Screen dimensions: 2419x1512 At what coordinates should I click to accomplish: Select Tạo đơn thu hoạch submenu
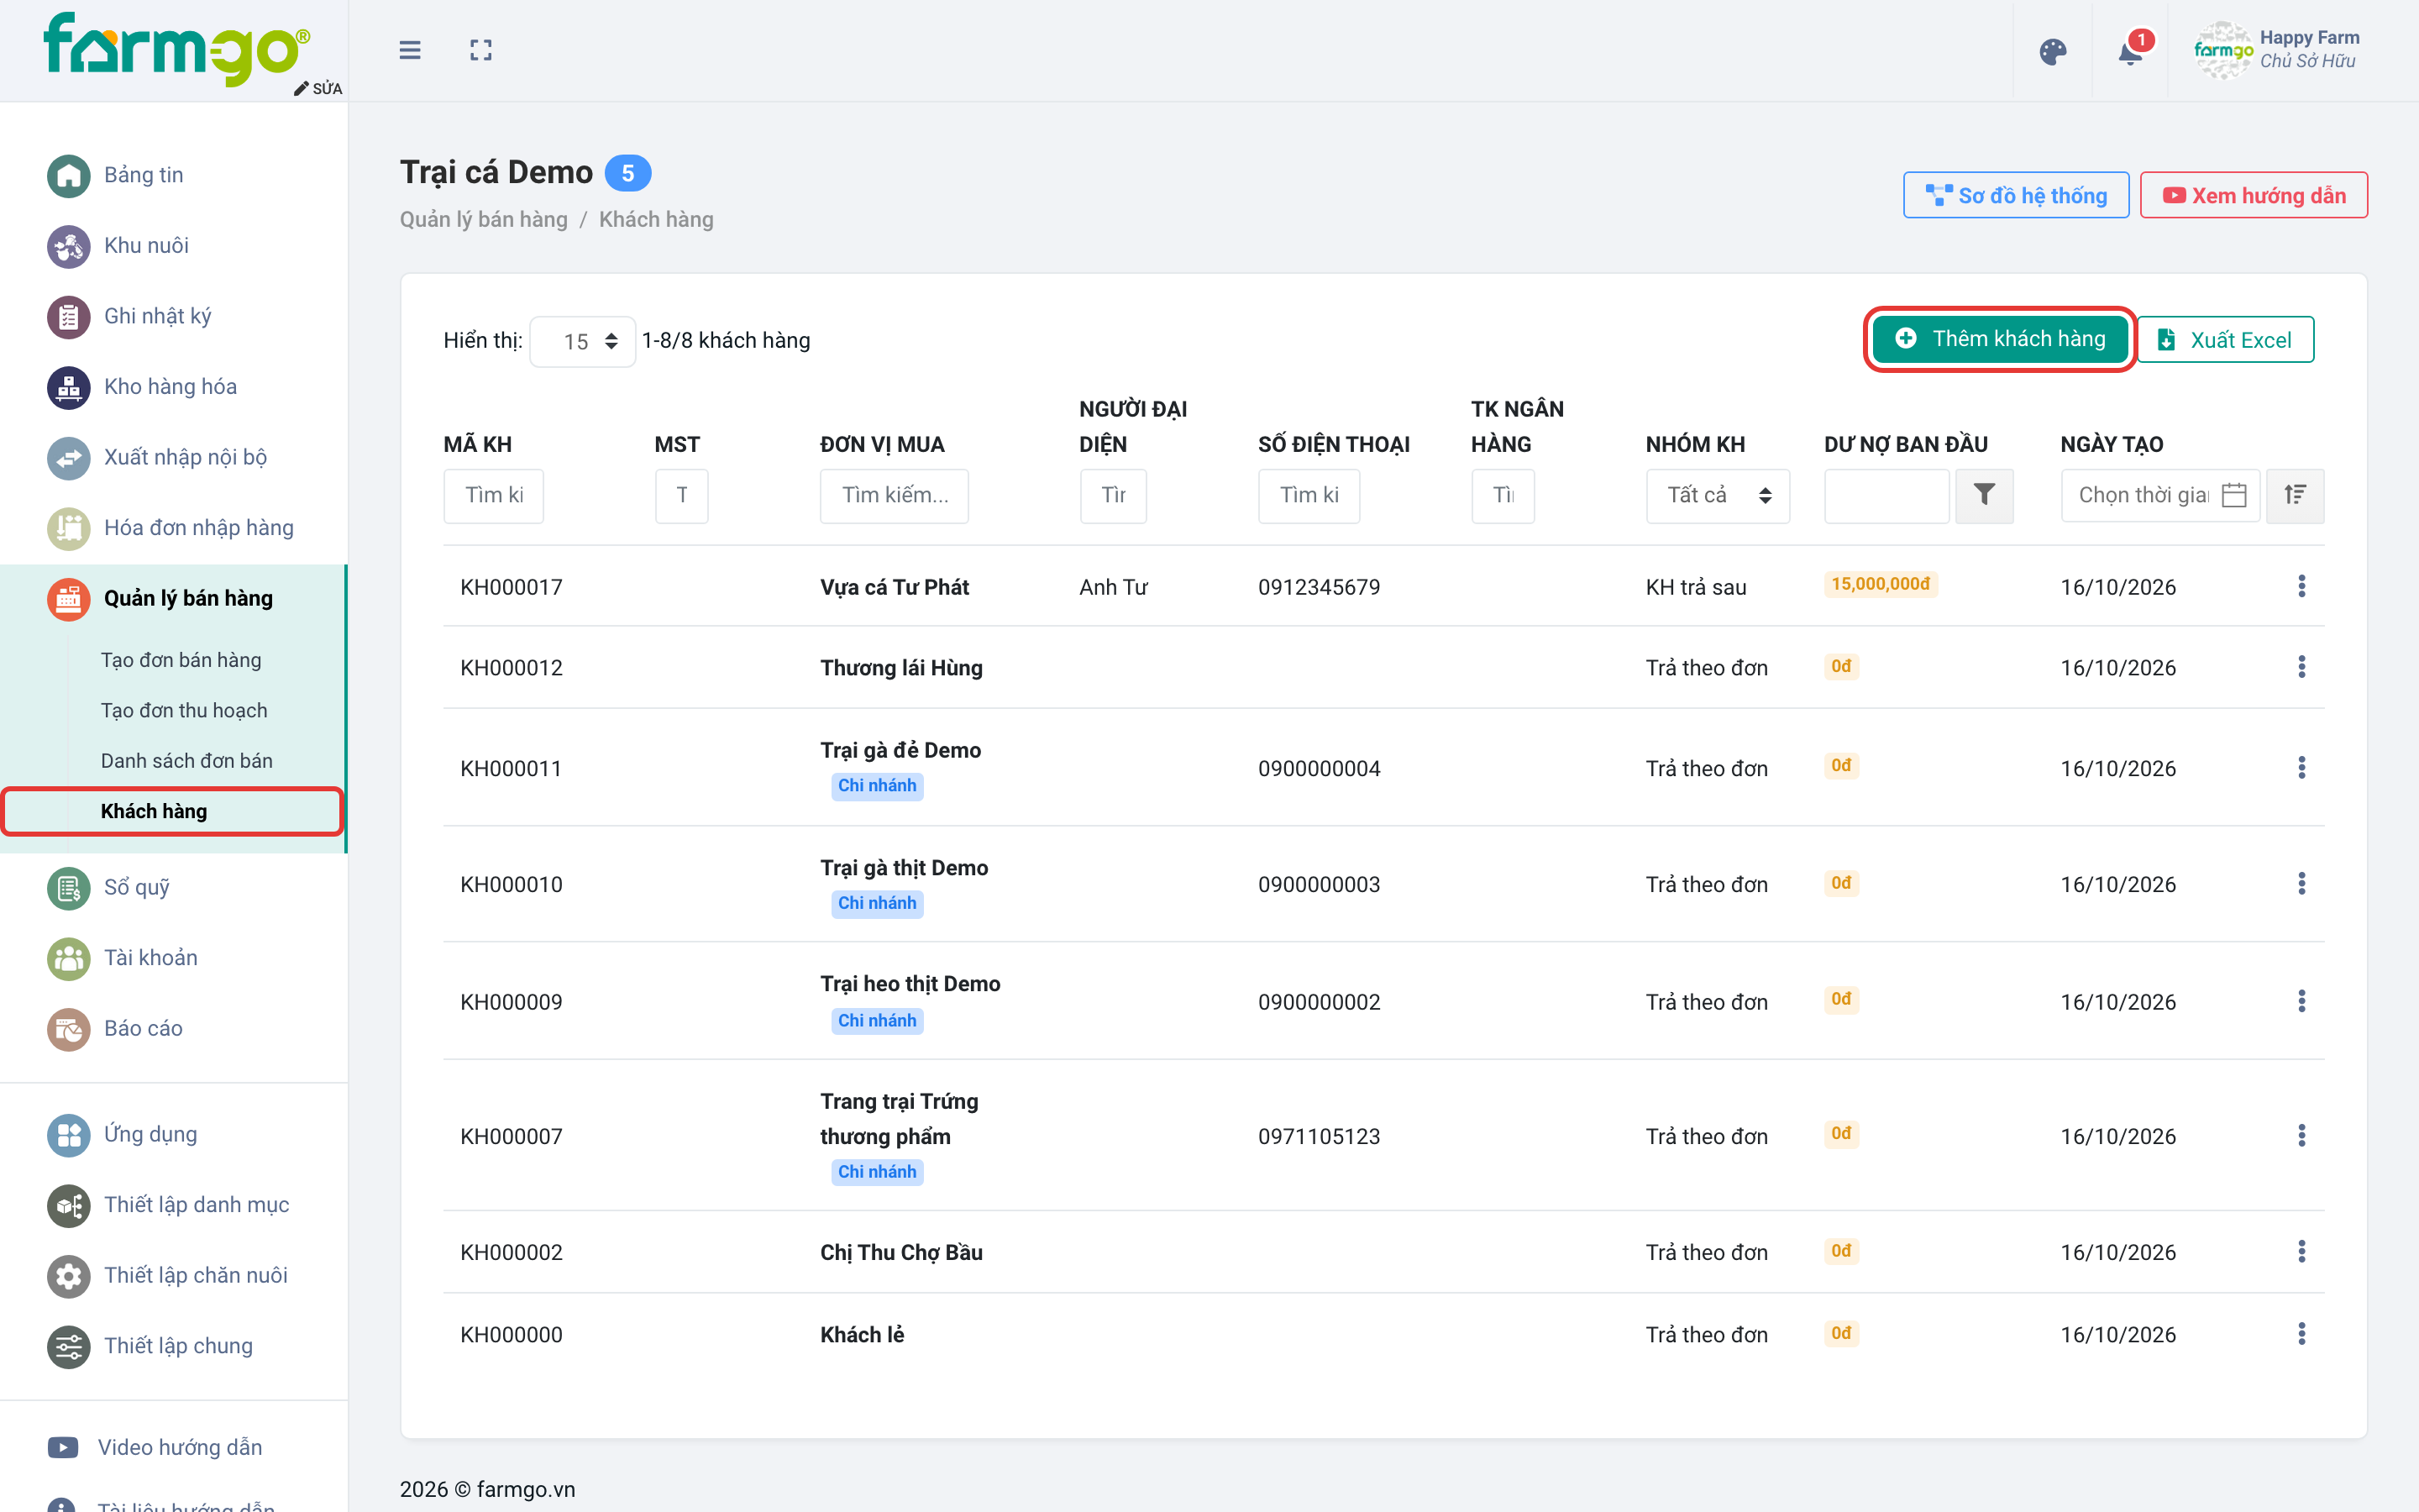click(184, 710)
